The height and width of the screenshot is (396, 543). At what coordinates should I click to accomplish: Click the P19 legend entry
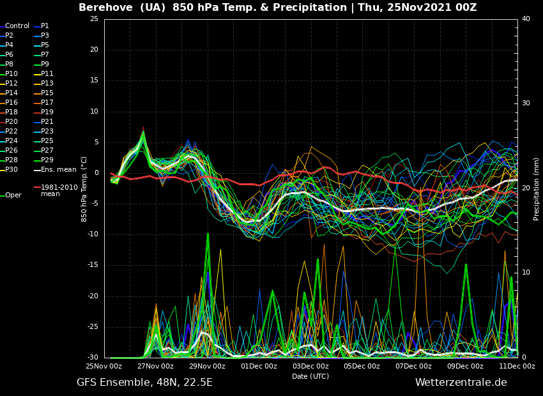47,112
